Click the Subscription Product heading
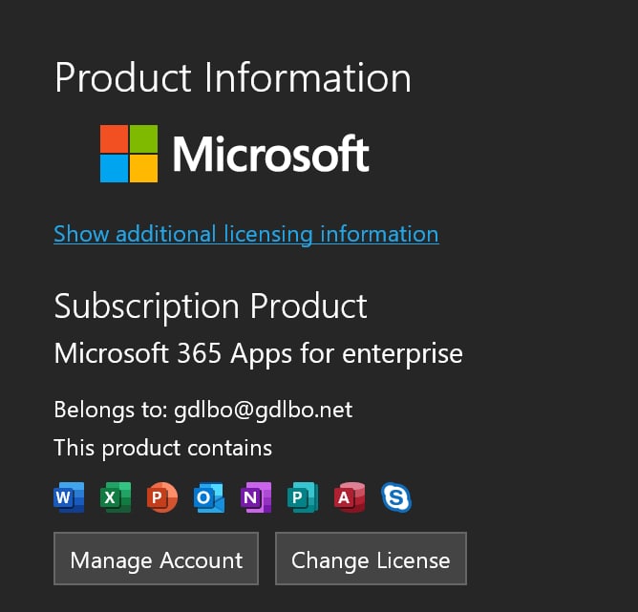 point(210,307)
